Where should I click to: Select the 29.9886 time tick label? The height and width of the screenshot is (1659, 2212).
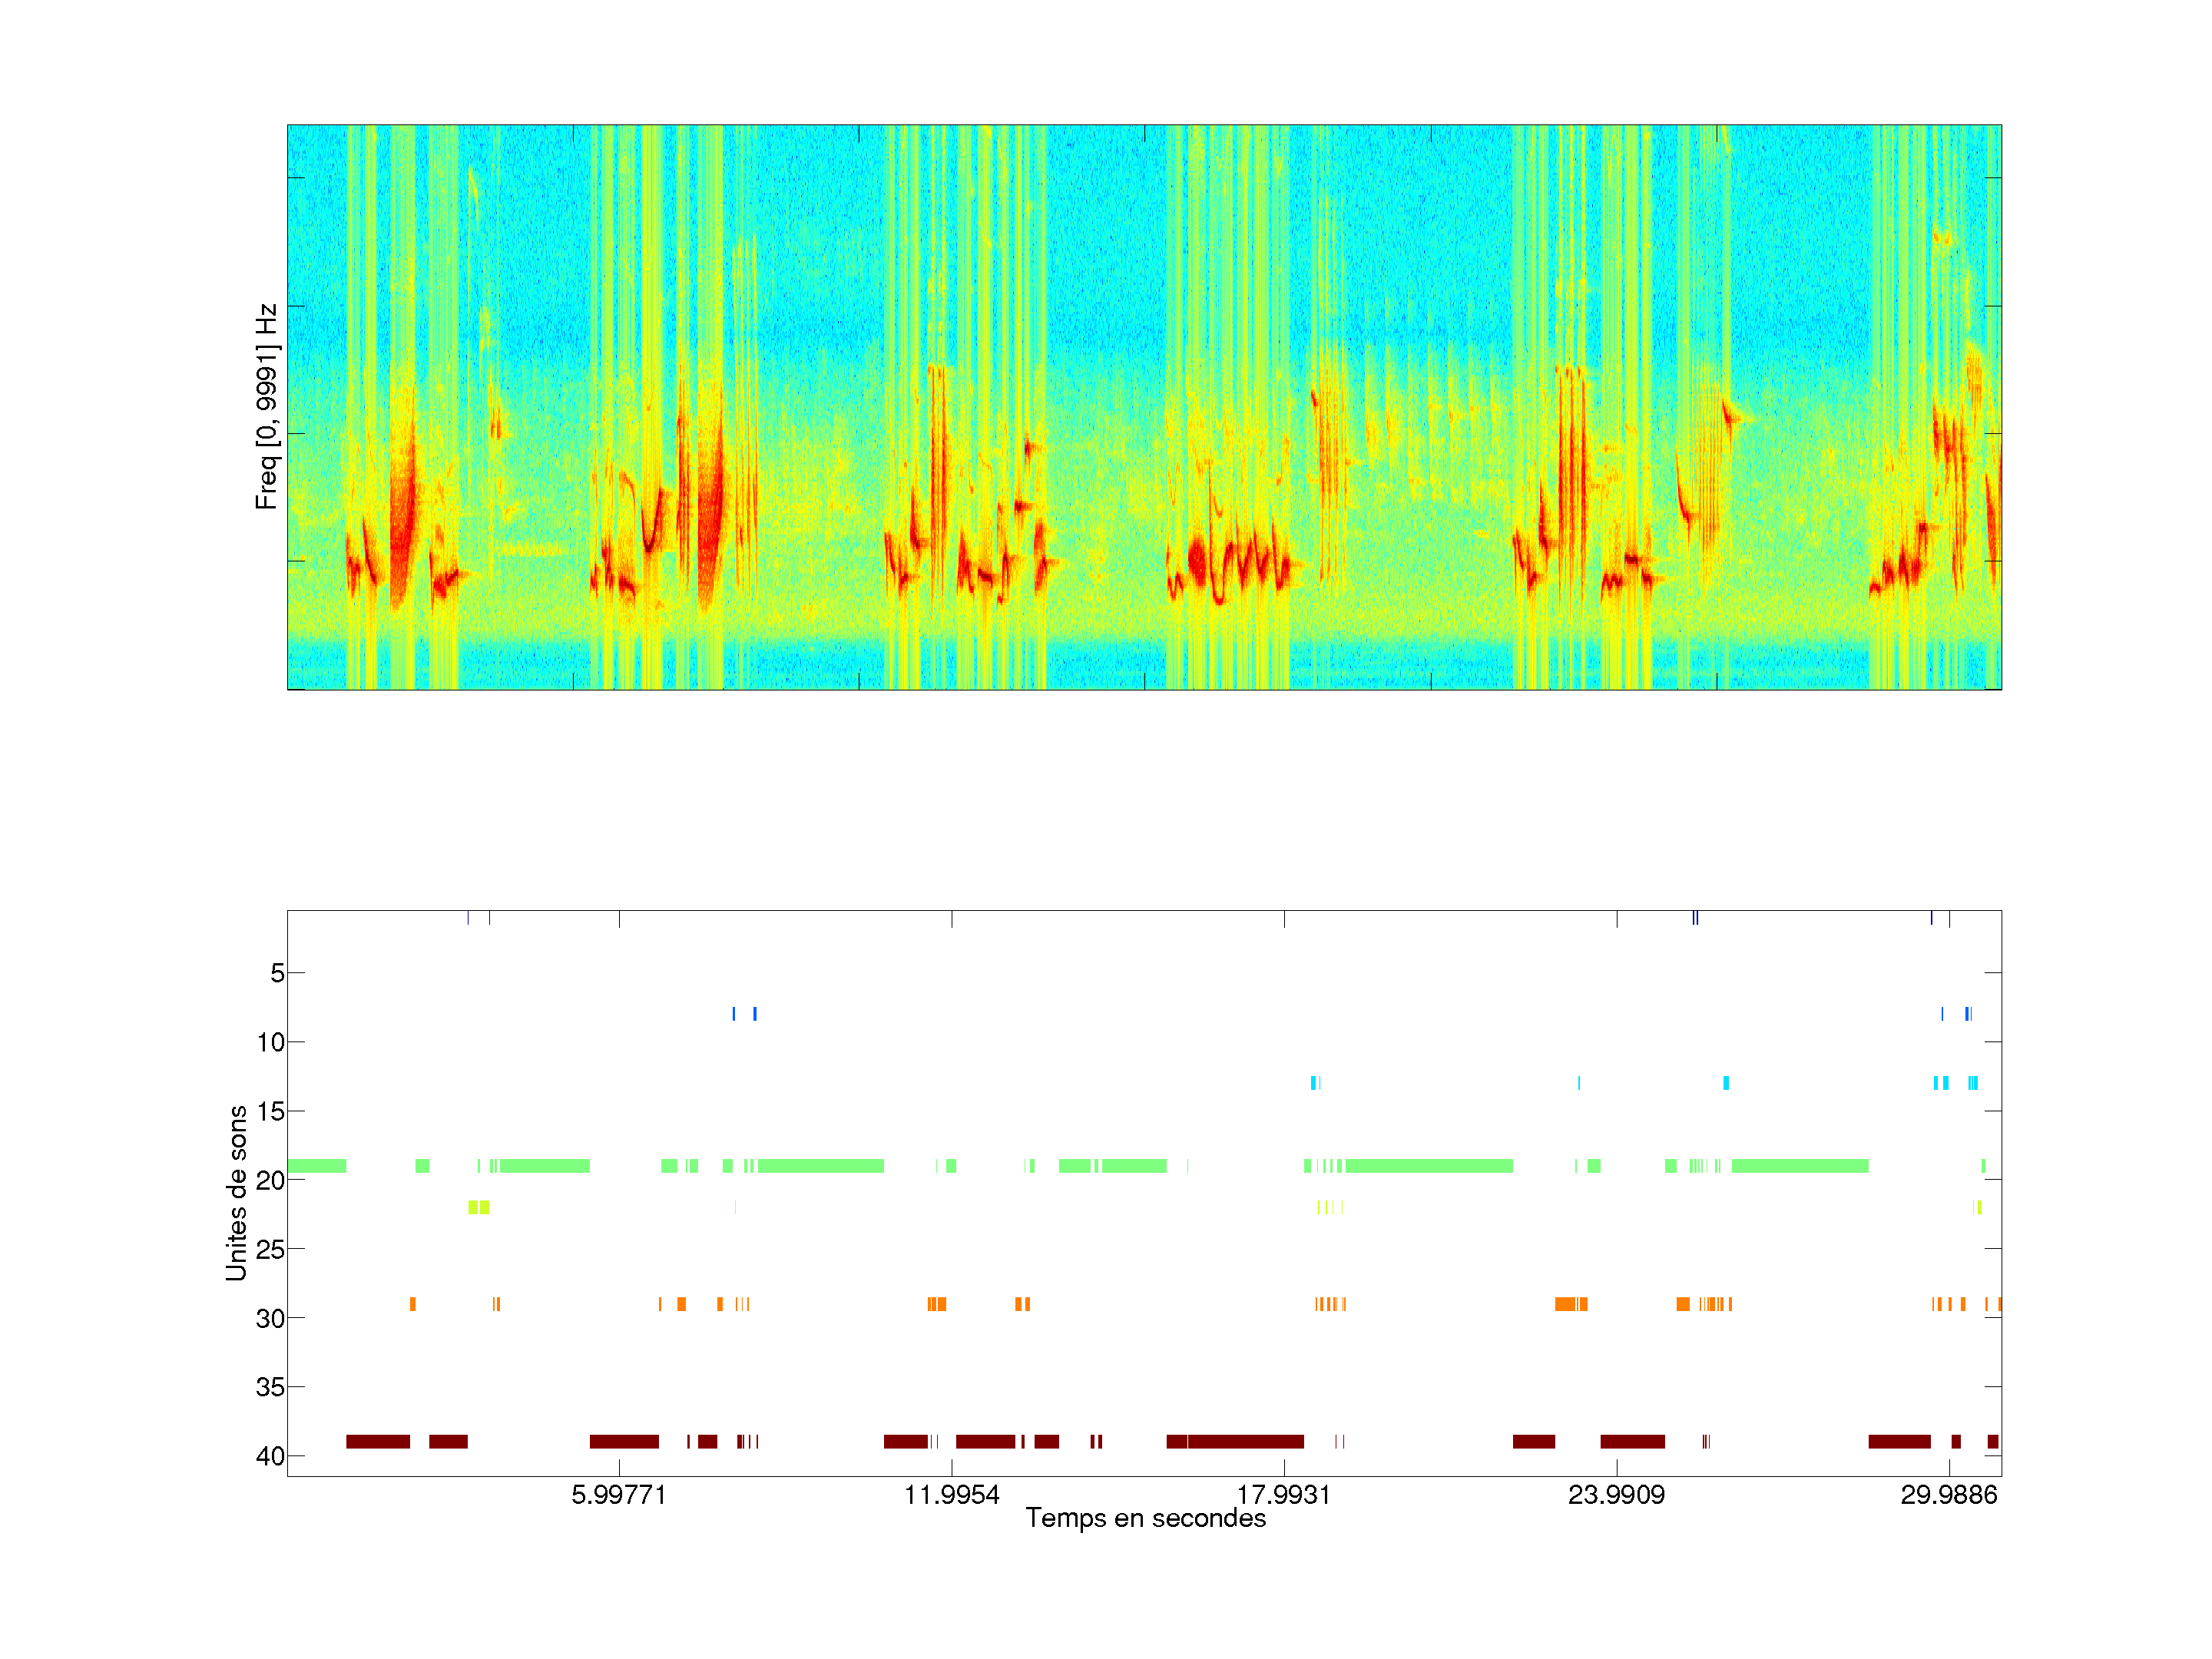1948,1495
